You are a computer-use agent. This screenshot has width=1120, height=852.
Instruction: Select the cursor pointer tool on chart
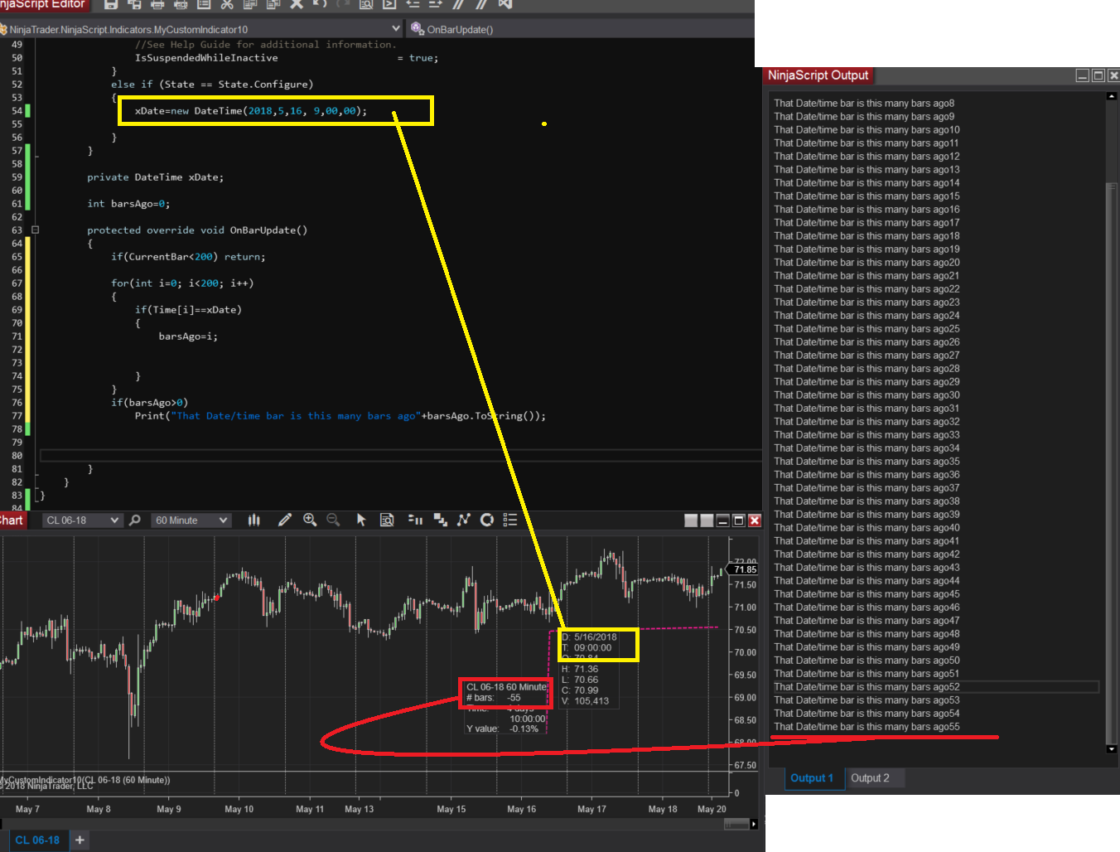click(x=361, y=520)
